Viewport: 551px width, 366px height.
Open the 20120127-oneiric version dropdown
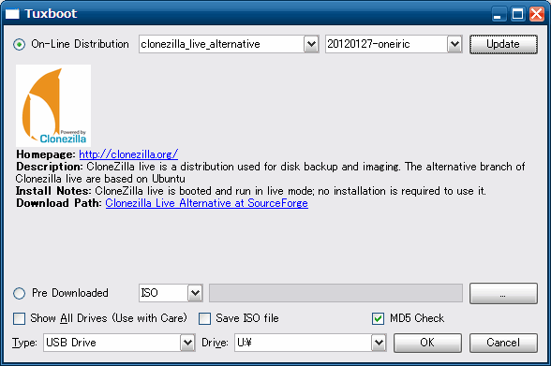394,44
